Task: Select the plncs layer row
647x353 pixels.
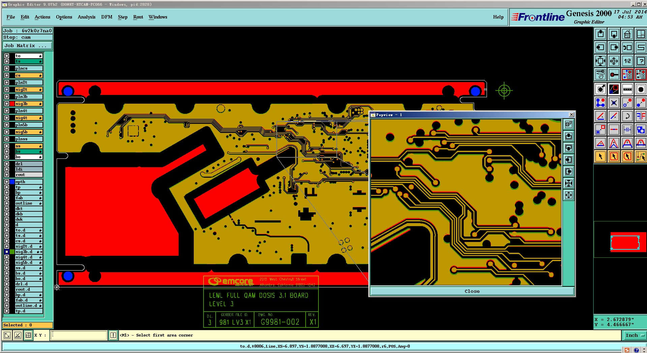Action: point(29,68)
